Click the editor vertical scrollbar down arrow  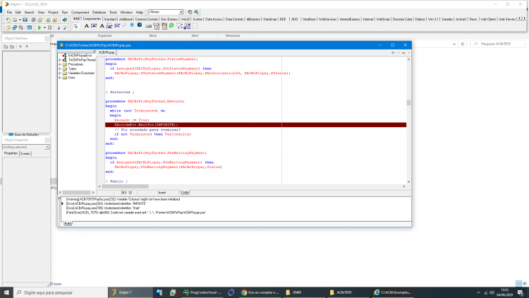[408, 181]
